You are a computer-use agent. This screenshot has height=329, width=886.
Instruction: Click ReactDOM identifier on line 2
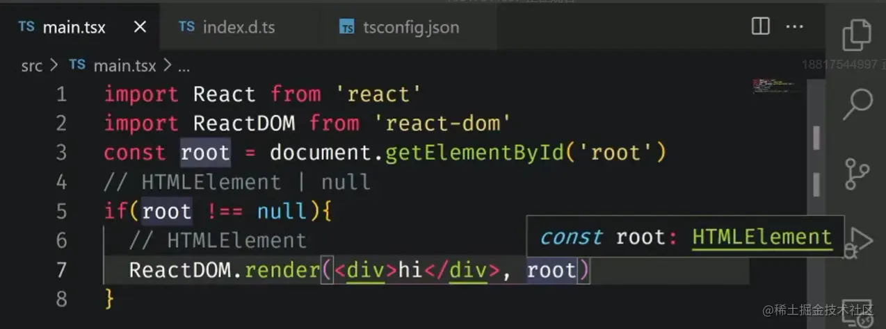click(244, 124)
